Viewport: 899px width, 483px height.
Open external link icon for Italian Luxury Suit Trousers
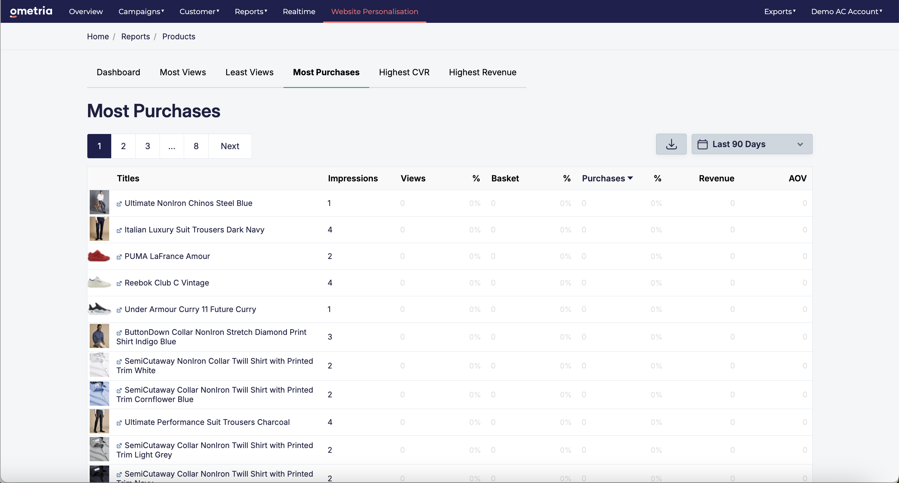pos(119,230)
